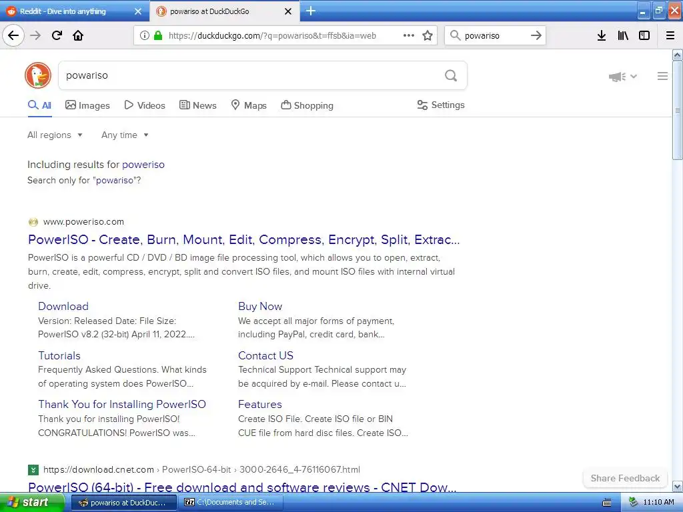
Task: Select the Firefox taskbar button
Action: tap(124, 503)
